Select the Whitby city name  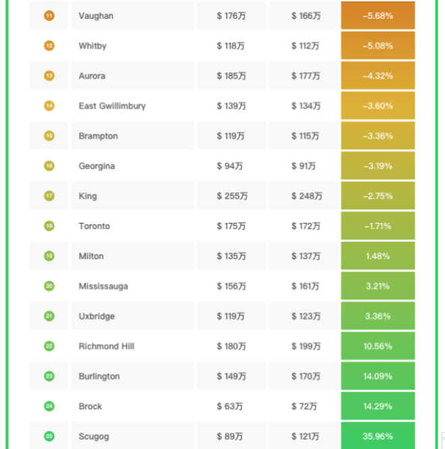[92, 46]
